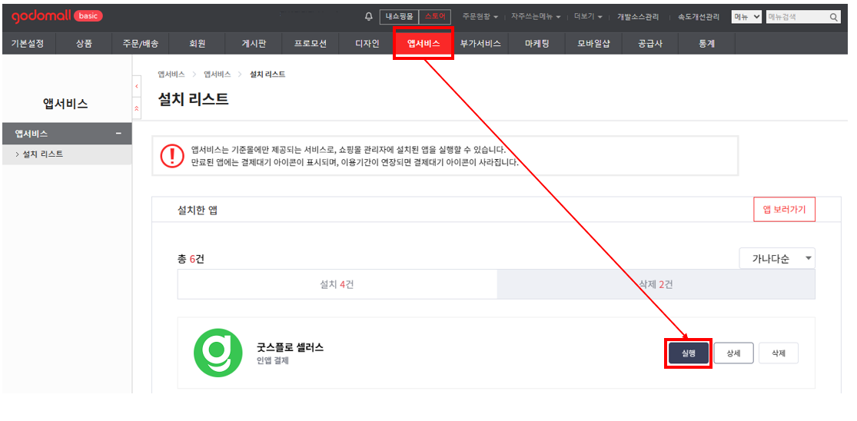
Task: Expand the 주문현황 dropdown menu
Action: 480,17
